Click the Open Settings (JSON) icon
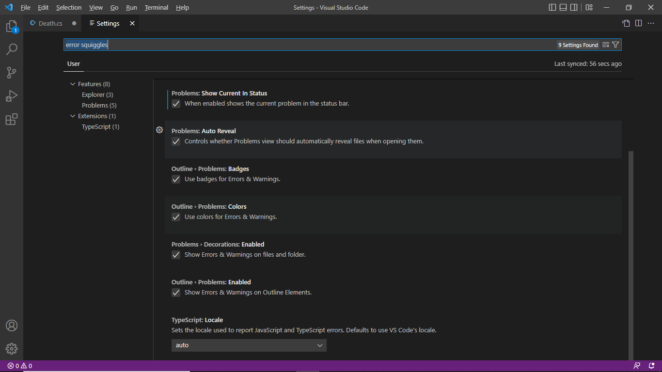The width and height of the screenshot is (662, 372). coord(626,23)
